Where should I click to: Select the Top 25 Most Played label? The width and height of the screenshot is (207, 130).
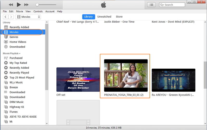pos(22,77)
